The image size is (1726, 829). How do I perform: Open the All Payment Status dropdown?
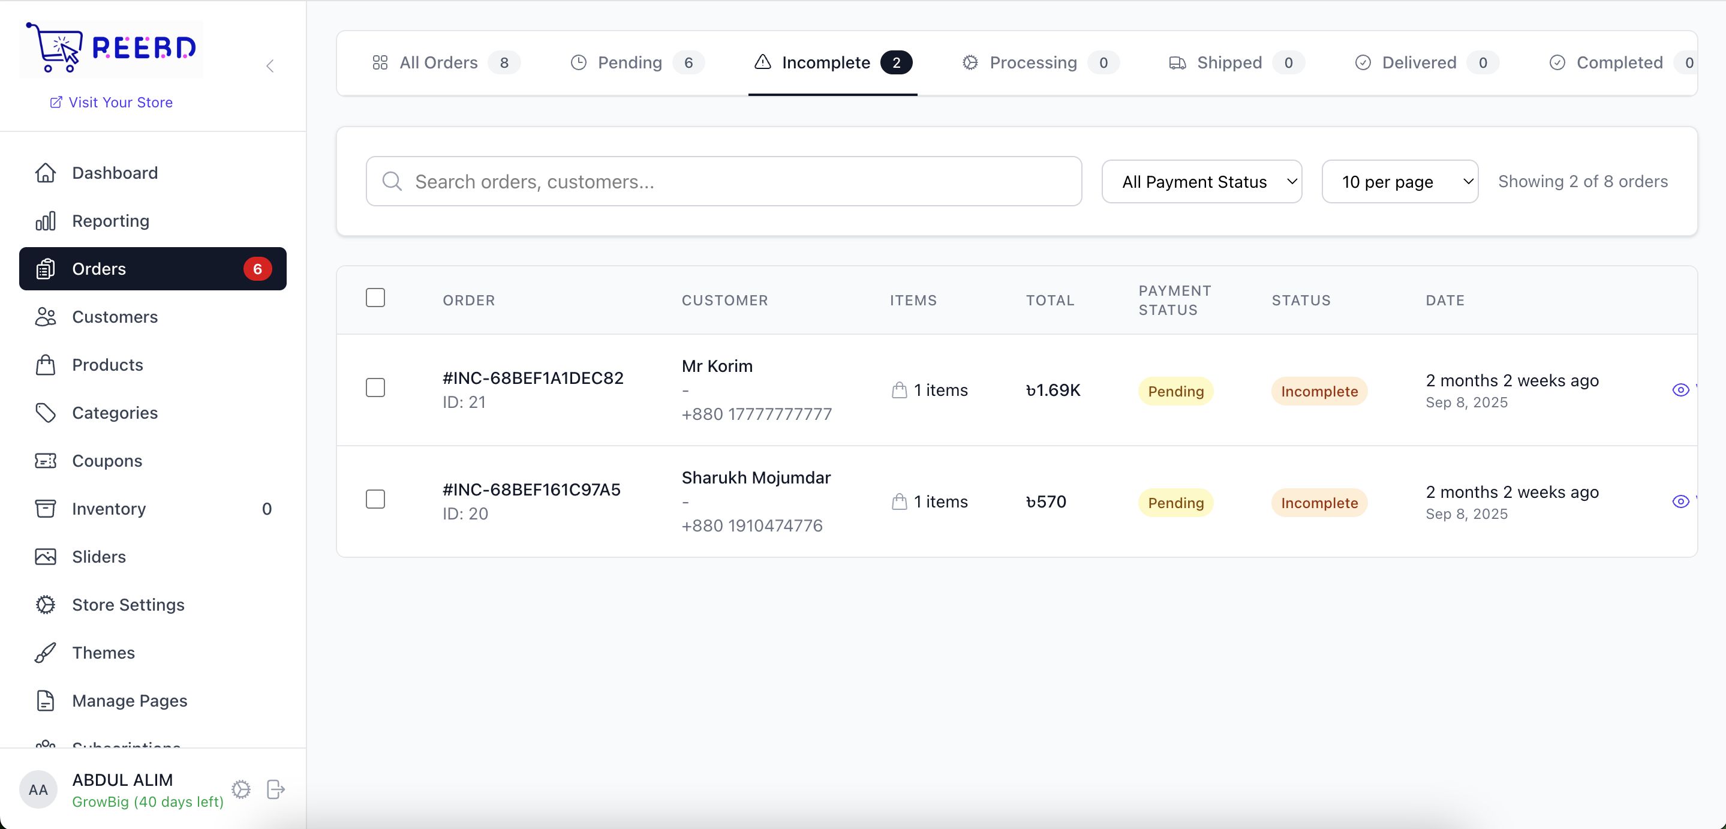tap(1201, 182)
